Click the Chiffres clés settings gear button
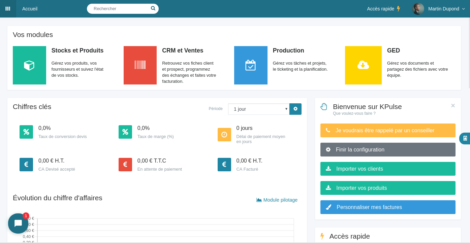The height and width of the screenshot is (243, 470). (x=295, y=109)
